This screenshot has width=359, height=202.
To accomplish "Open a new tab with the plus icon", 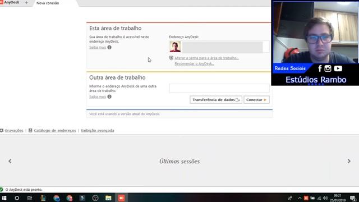I will tap(26, 3).
